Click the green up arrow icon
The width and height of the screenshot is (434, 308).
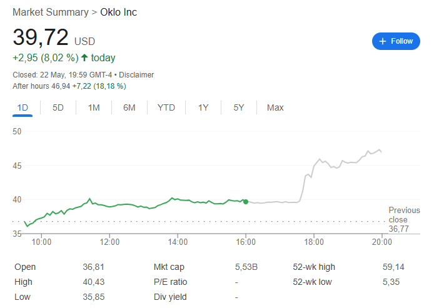[x=84, y=58]
